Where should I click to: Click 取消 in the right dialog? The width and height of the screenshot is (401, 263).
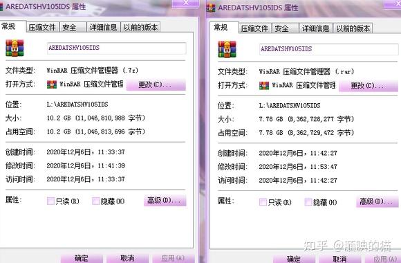coord(339,259)
